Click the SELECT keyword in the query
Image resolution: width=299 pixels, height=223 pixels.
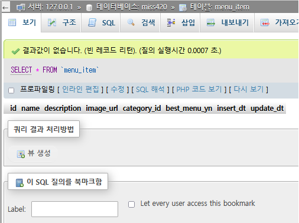pyautogui.click(x=21, y=70)
